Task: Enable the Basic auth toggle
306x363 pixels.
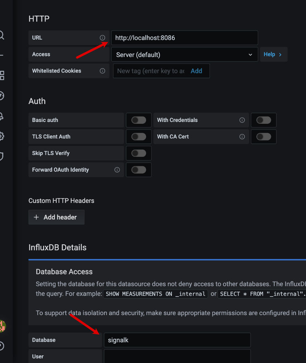Action: click(138, 120)
